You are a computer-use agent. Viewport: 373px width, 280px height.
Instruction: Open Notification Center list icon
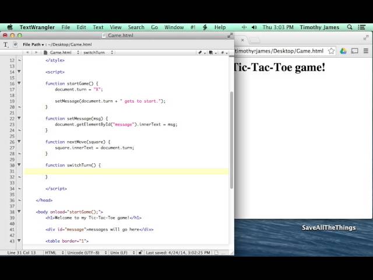pyautogui.click(x=361, y=27)
